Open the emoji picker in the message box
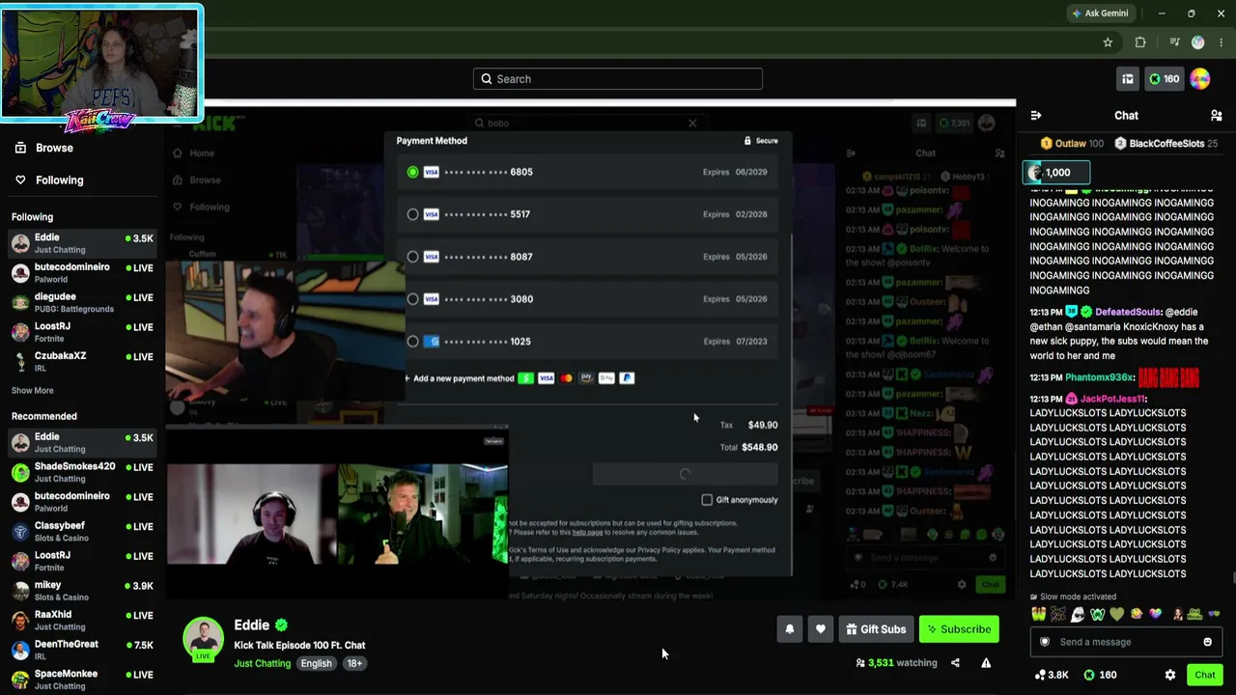Viewport: 1236px width, 695px height. click(1207, 642)
